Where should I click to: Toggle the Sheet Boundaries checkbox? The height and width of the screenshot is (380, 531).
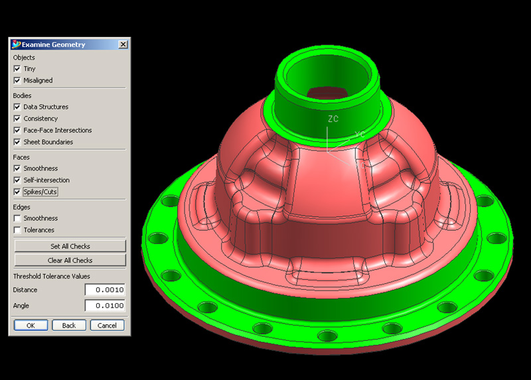click(17, 142)
